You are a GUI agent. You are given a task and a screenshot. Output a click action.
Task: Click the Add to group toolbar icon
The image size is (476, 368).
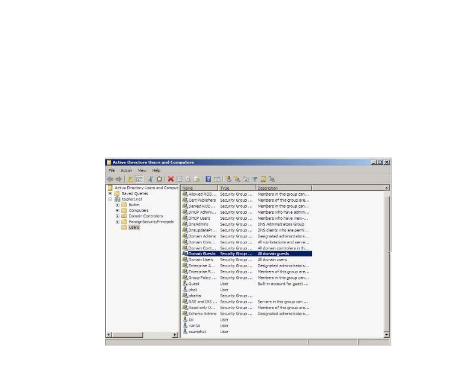pos(272,179)
